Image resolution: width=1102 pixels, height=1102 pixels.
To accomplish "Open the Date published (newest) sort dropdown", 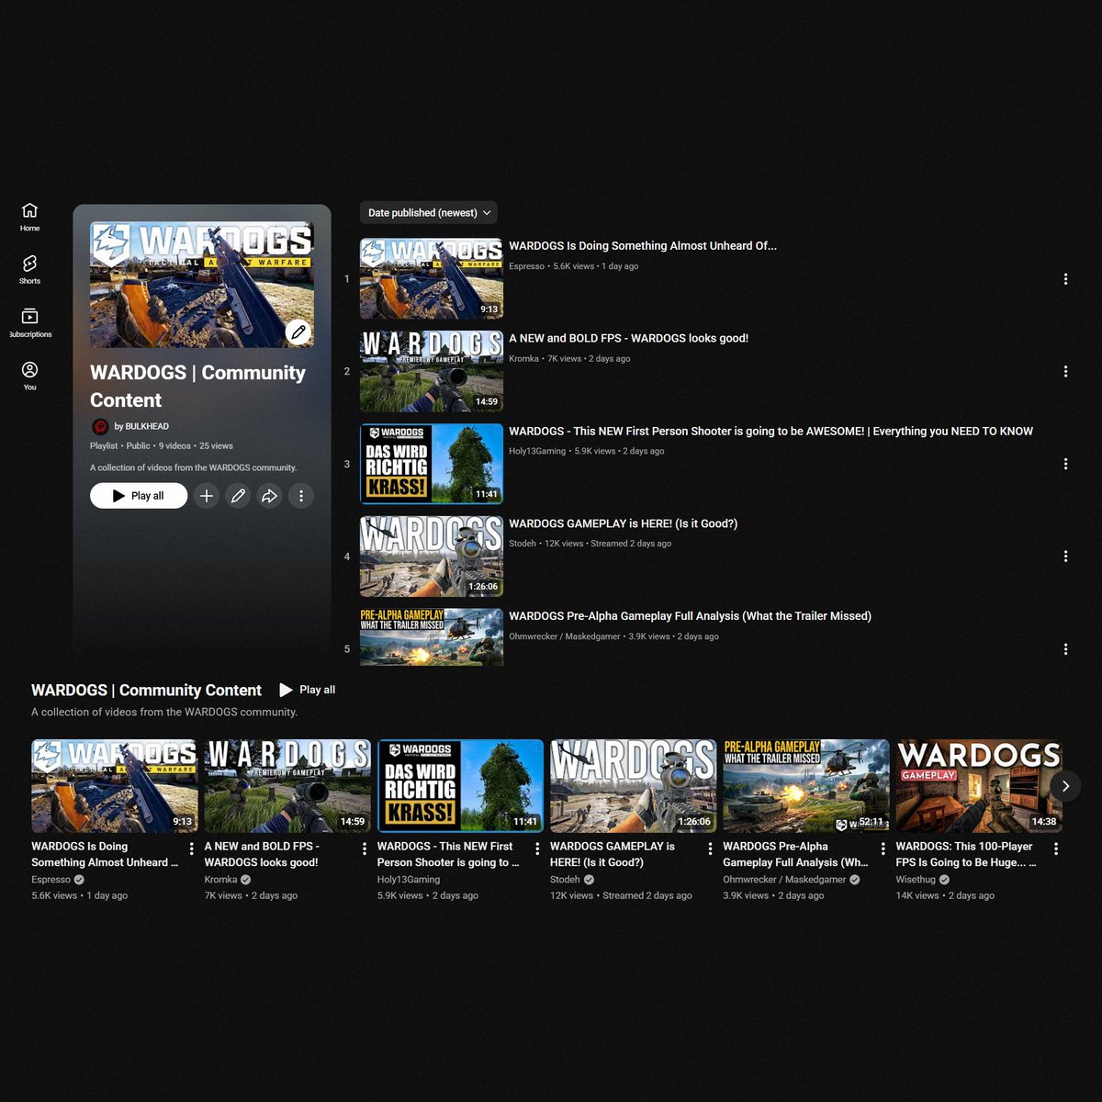I will [429, 213].
